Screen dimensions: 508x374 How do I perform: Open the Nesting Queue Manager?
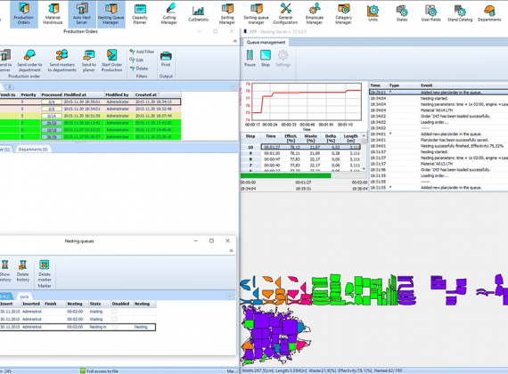[x=111, y=14]
